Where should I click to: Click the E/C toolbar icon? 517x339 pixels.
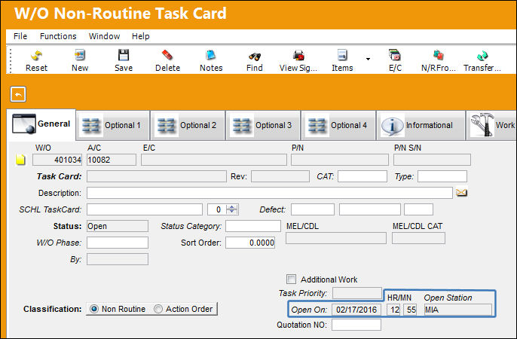point(395,55)
